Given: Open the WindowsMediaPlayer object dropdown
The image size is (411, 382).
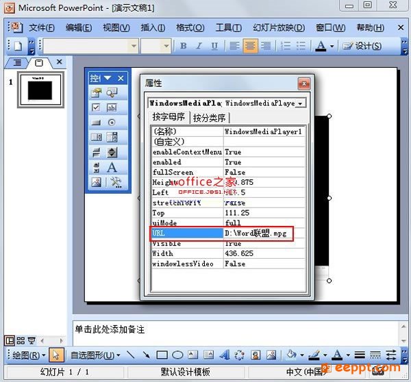Looking at the screenshot, I should (x=300, y=103).
